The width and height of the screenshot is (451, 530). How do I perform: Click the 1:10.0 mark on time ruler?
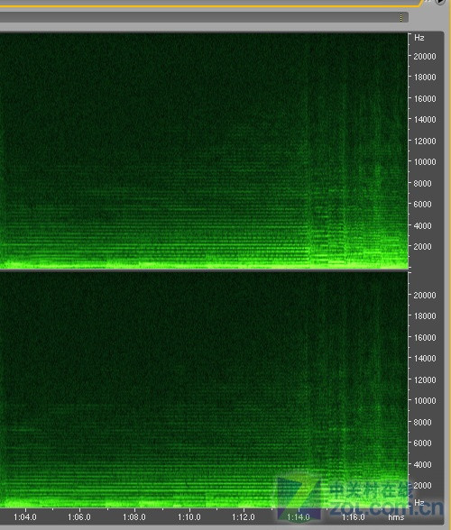189,516
